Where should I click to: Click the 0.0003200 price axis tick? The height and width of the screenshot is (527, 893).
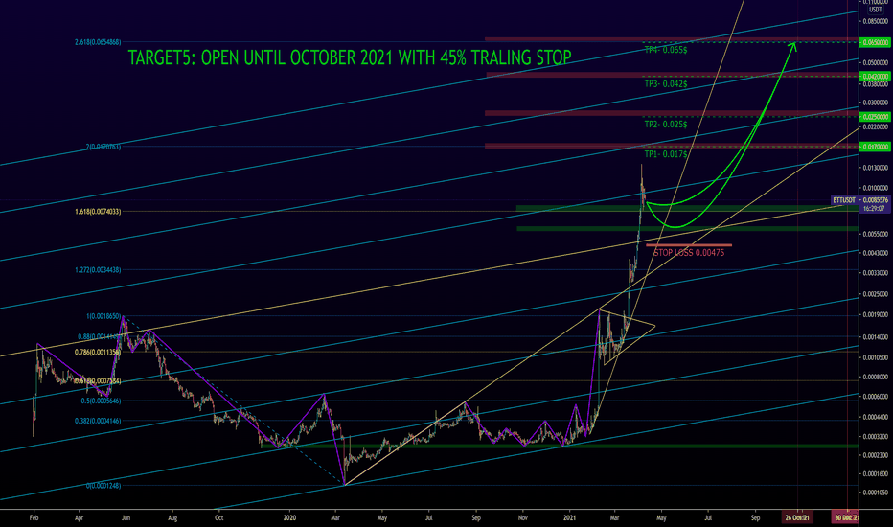(x=876, y=437)
